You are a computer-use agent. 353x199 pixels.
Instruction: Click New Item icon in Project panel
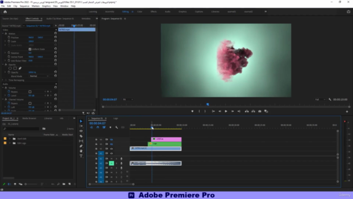69,184
